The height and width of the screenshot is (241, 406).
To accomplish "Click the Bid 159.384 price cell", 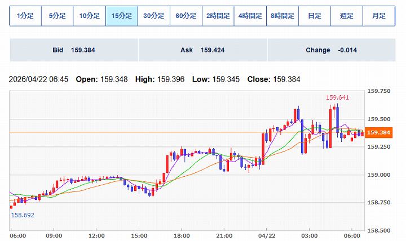I will (x=74, y=50).
